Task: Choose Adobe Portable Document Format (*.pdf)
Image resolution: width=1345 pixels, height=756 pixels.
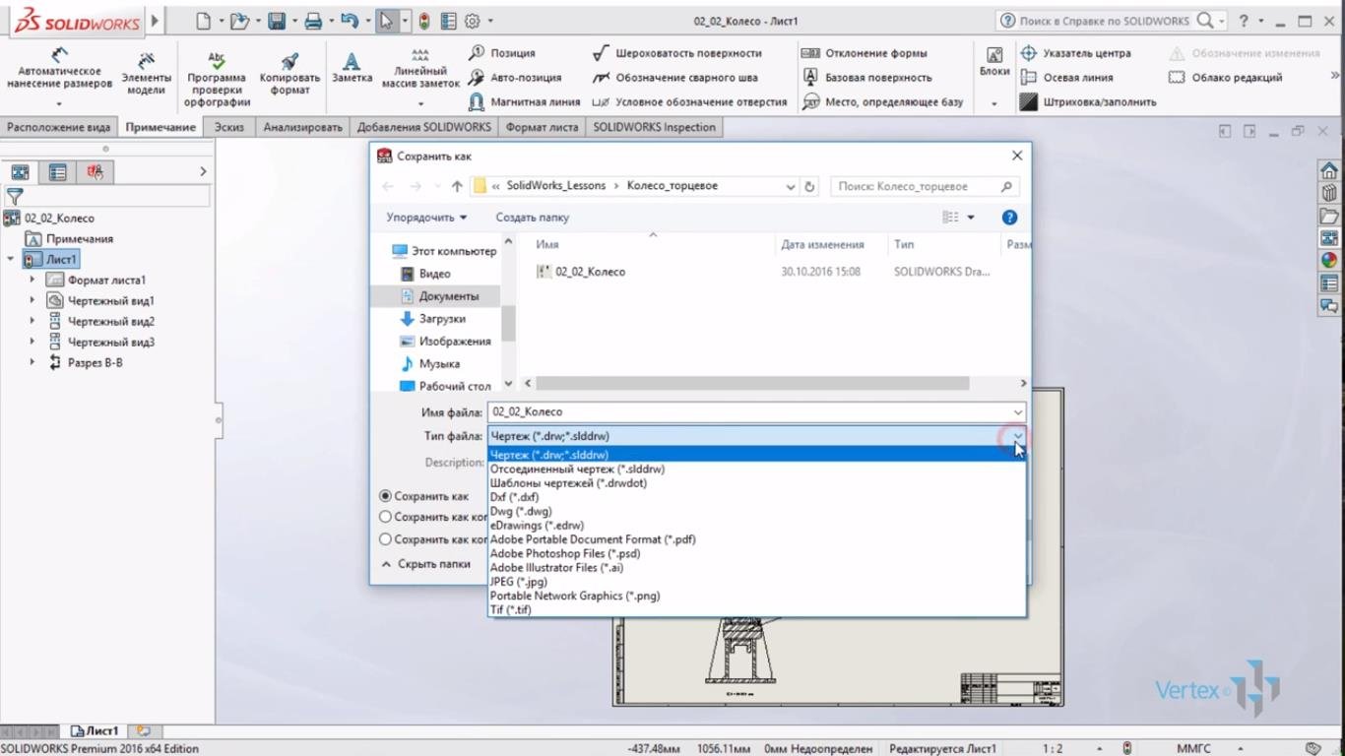Action: (x=756, y=539)
